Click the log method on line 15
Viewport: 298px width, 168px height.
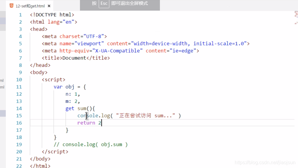tap(105, 116)
